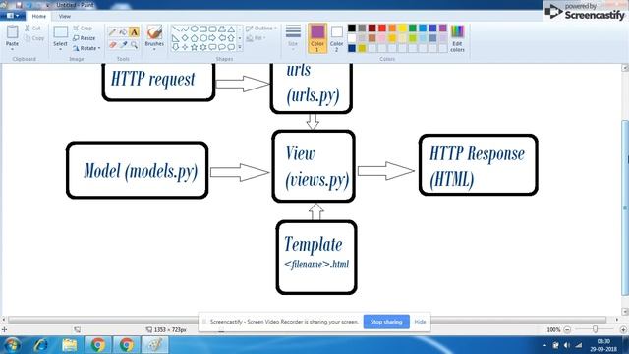The width and height of the screenshot is (629, 354).
Task: Choose the Six-point star shape
Action: [203, 47]
